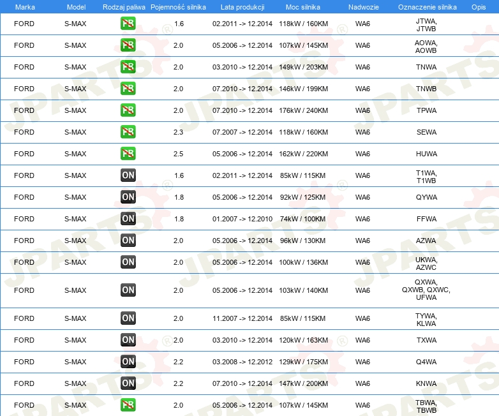The width and height of the screenshot is (499, 416).
Task: Click the 01.2007 -> 12.2010 production years cell
Action: pos(242,219)
